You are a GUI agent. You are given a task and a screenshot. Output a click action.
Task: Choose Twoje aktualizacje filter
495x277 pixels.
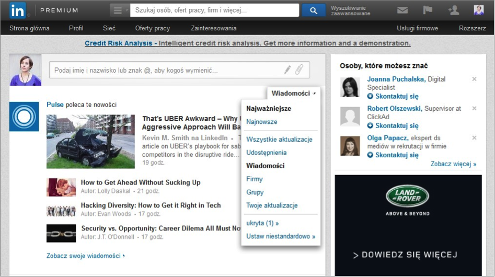pyautogui.click(x=272, y=205)
